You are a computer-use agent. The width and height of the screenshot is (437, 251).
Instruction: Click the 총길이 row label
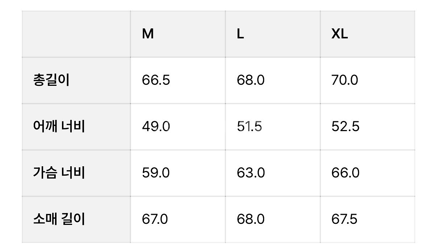[51, 80]
